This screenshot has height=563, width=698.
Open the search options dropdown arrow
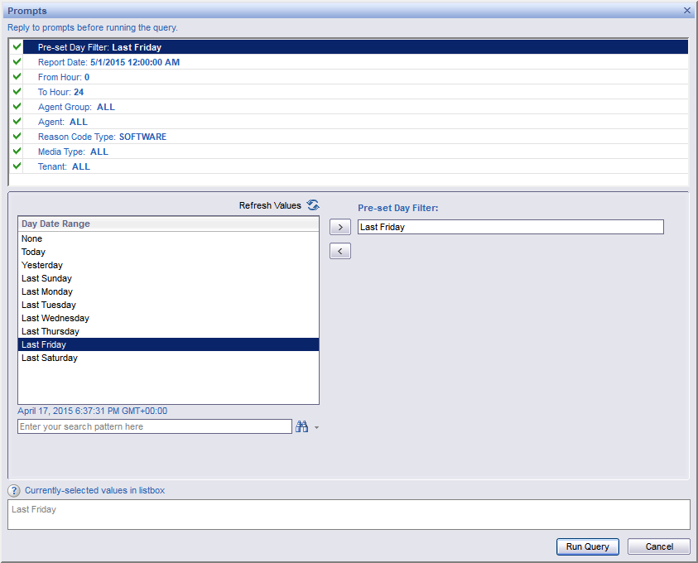click(316, 428)
